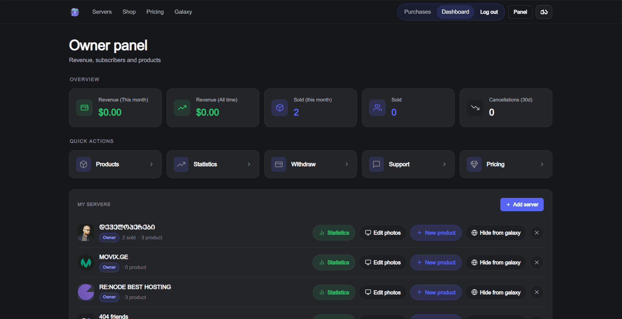Expand Products quick action chevron

tap(151, 164)
